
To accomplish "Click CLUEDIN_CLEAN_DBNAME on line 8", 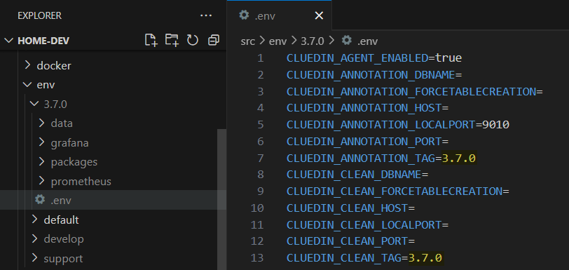I will coord(354,175).
